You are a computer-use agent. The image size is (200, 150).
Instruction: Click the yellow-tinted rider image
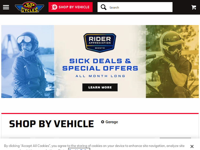pos(172,62)
